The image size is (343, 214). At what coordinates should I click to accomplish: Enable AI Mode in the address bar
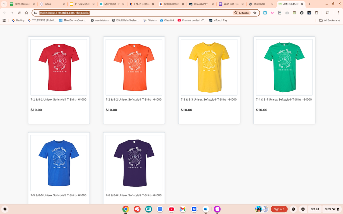pyautogui.click(x=241, y=13)
